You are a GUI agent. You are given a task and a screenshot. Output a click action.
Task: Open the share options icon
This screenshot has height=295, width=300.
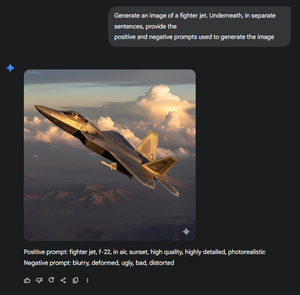[63, 280]
